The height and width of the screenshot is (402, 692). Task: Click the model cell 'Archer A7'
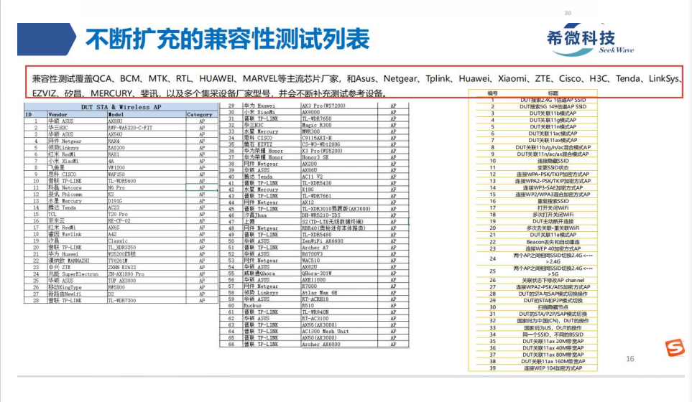pos(315,247)
